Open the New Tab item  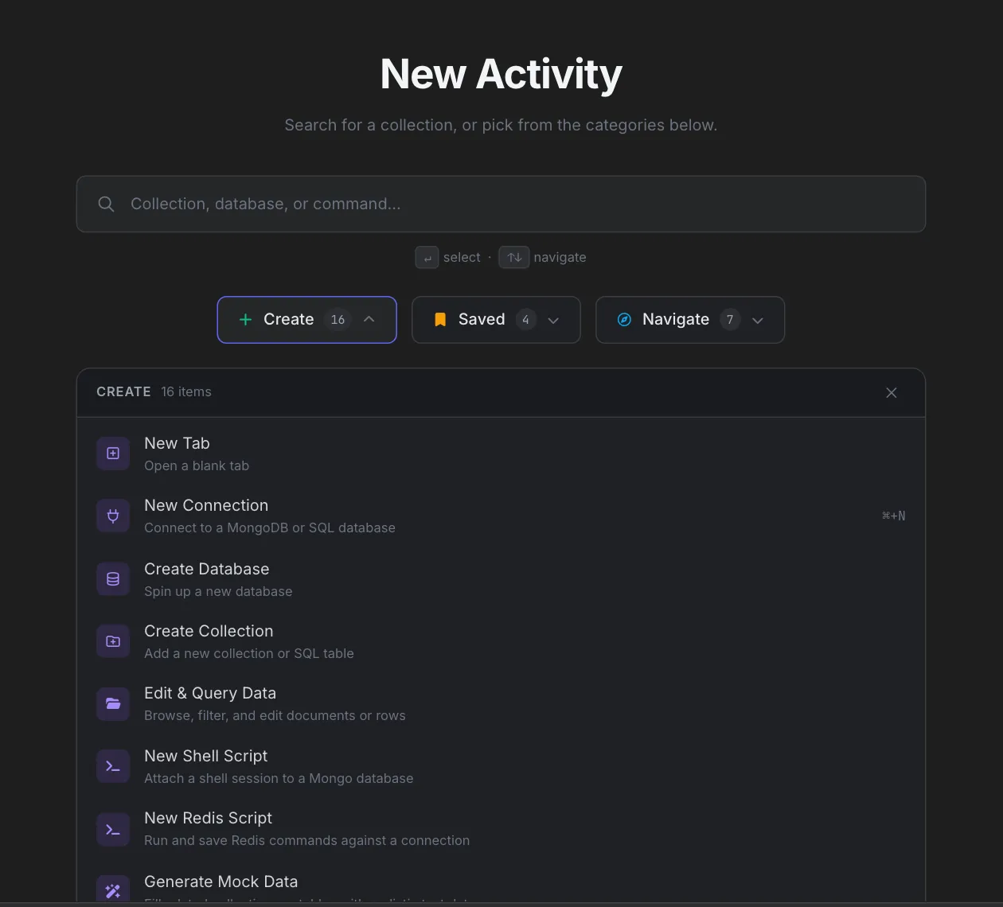501,453
